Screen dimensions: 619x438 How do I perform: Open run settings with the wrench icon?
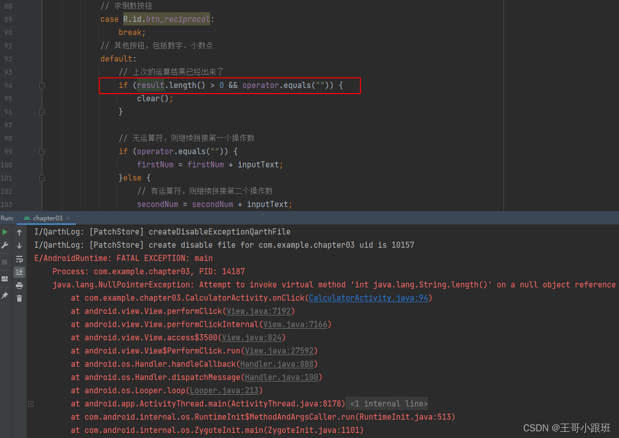(x=4, y=245)
